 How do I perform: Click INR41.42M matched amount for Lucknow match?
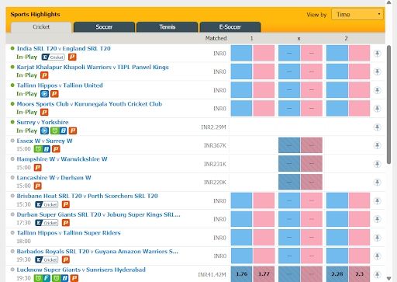pos(212,274)
